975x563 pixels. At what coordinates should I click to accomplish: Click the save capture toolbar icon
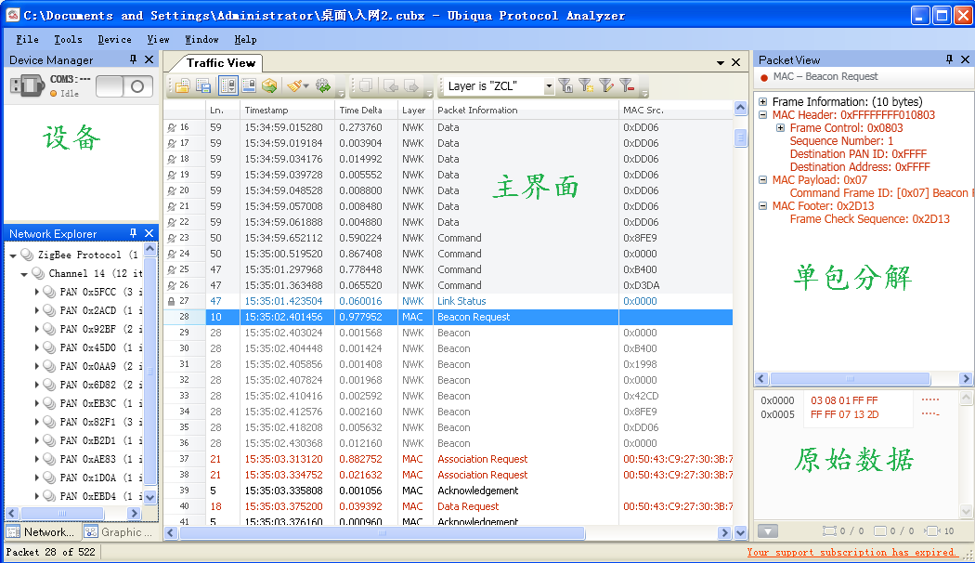pyautogui.click(x=201, y=85)
